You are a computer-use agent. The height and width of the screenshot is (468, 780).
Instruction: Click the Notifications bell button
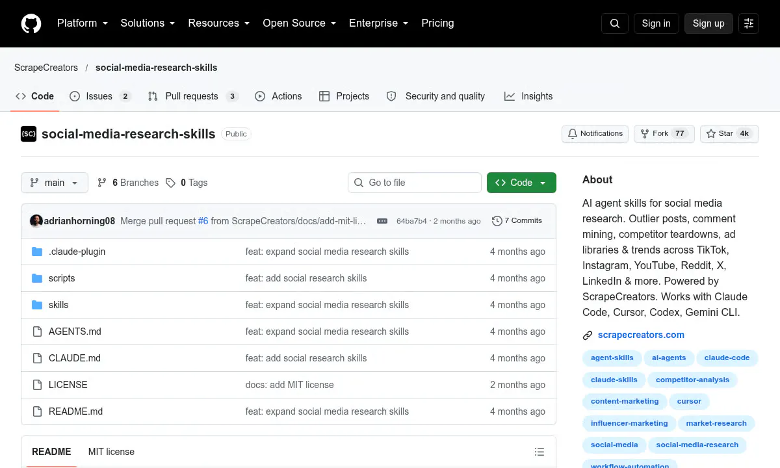pos(595,134)
